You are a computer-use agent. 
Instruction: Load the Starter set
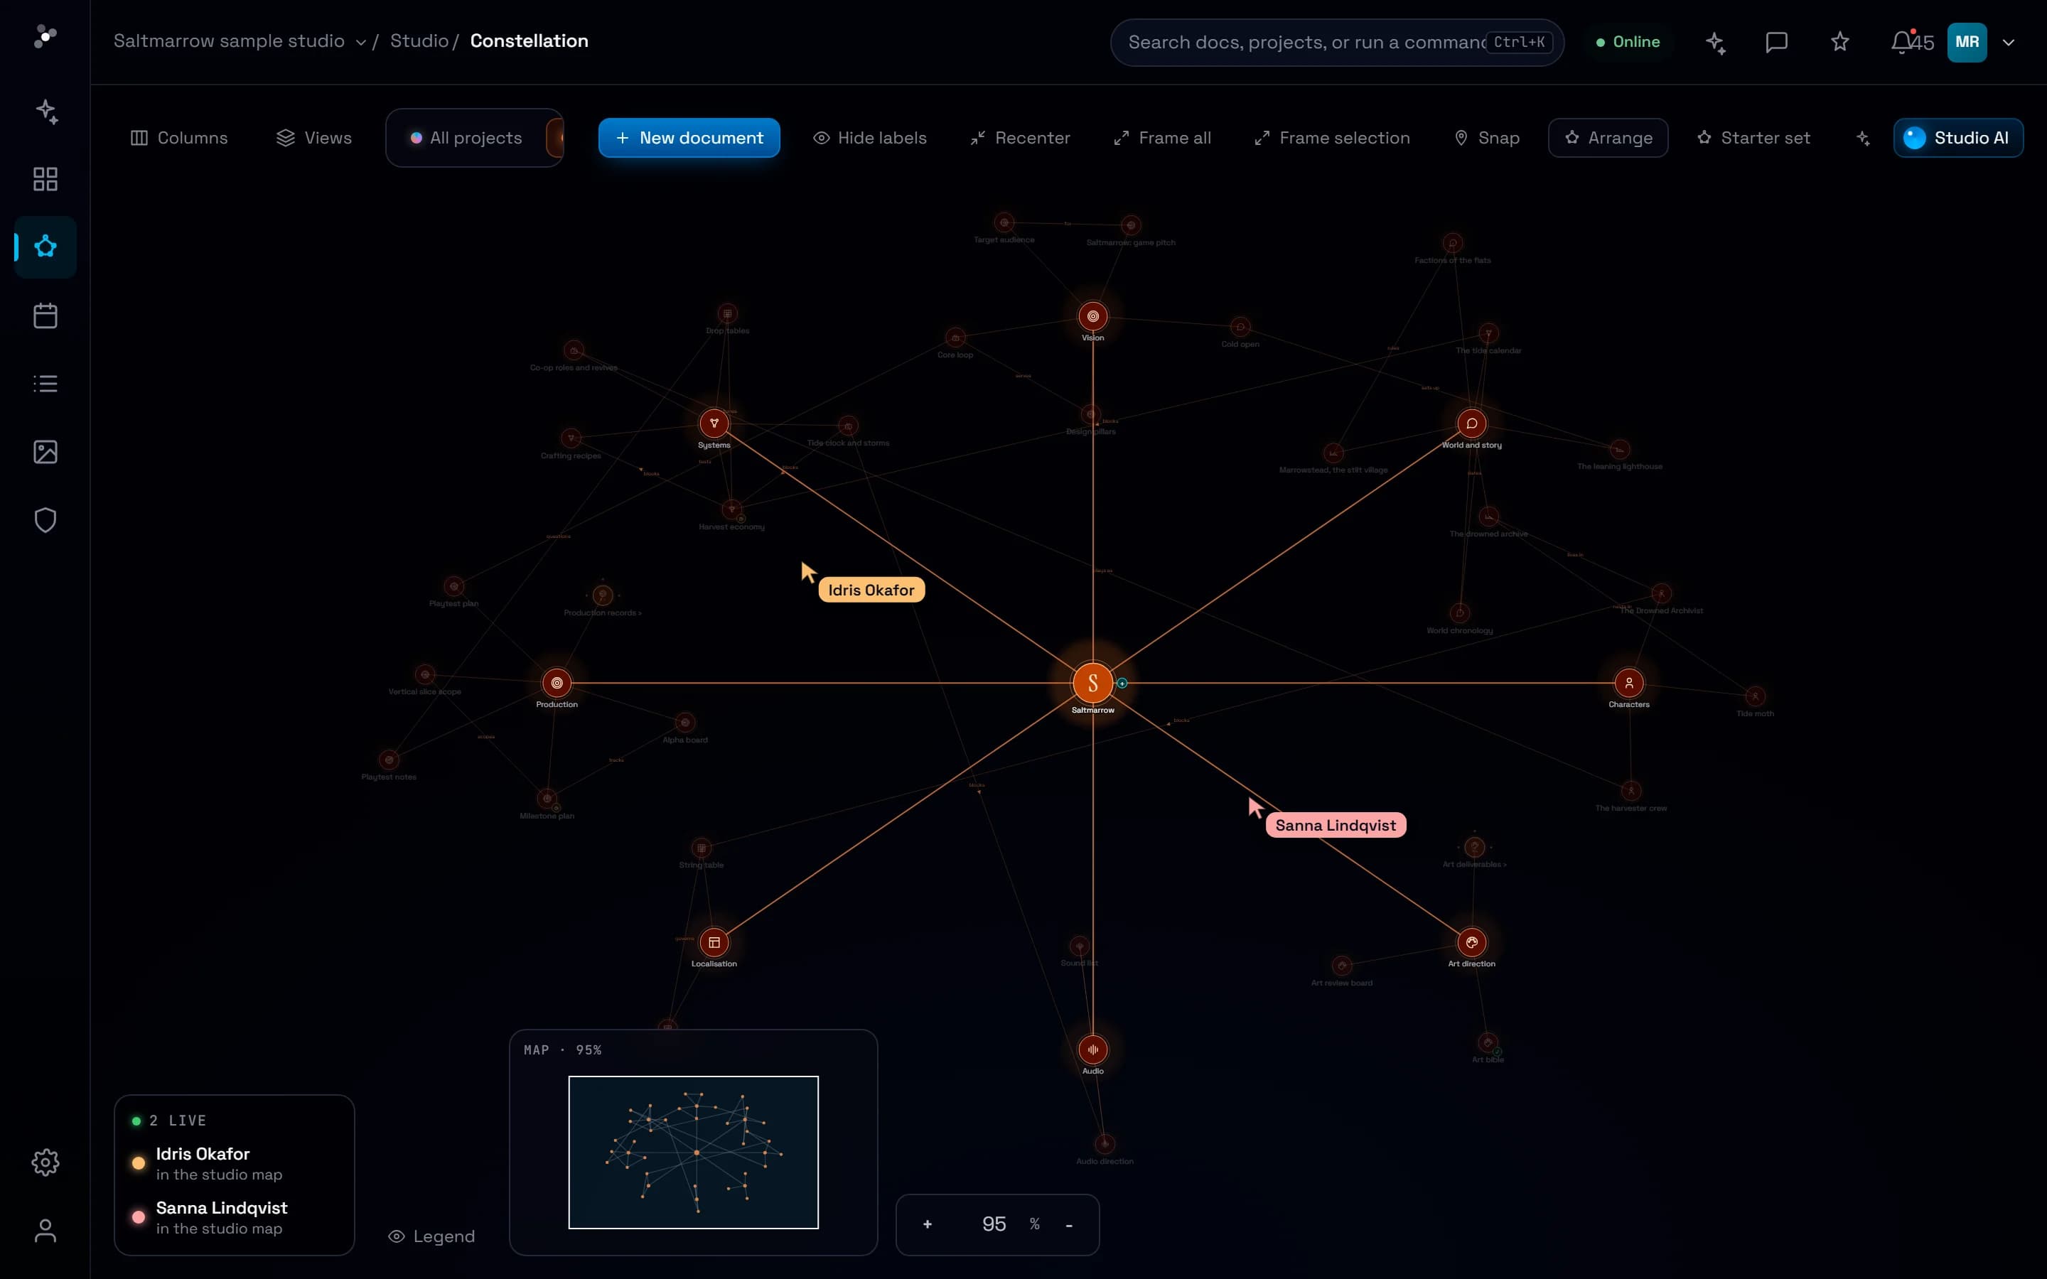pos(1753,138)
